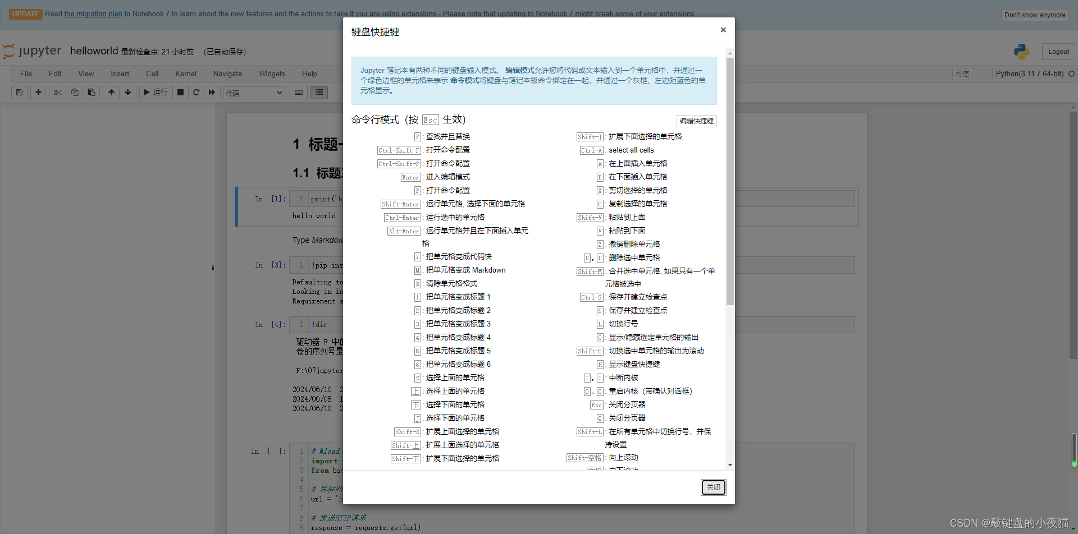Click the 删除选中单元格 entry
This screenshot has height=534, width=1078.
point(634,258)
